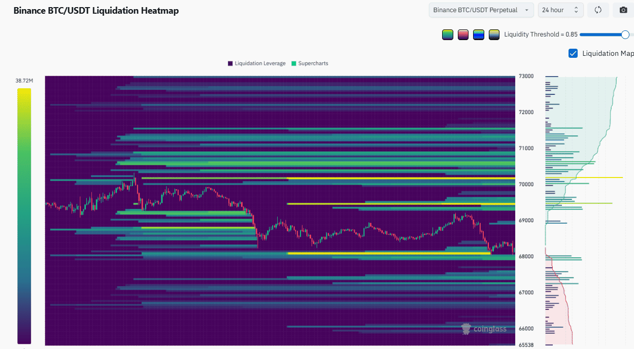This screenshot has height=349, width=634.
Task: Select the pink-purple color scheme swatch
Action: 463,35
